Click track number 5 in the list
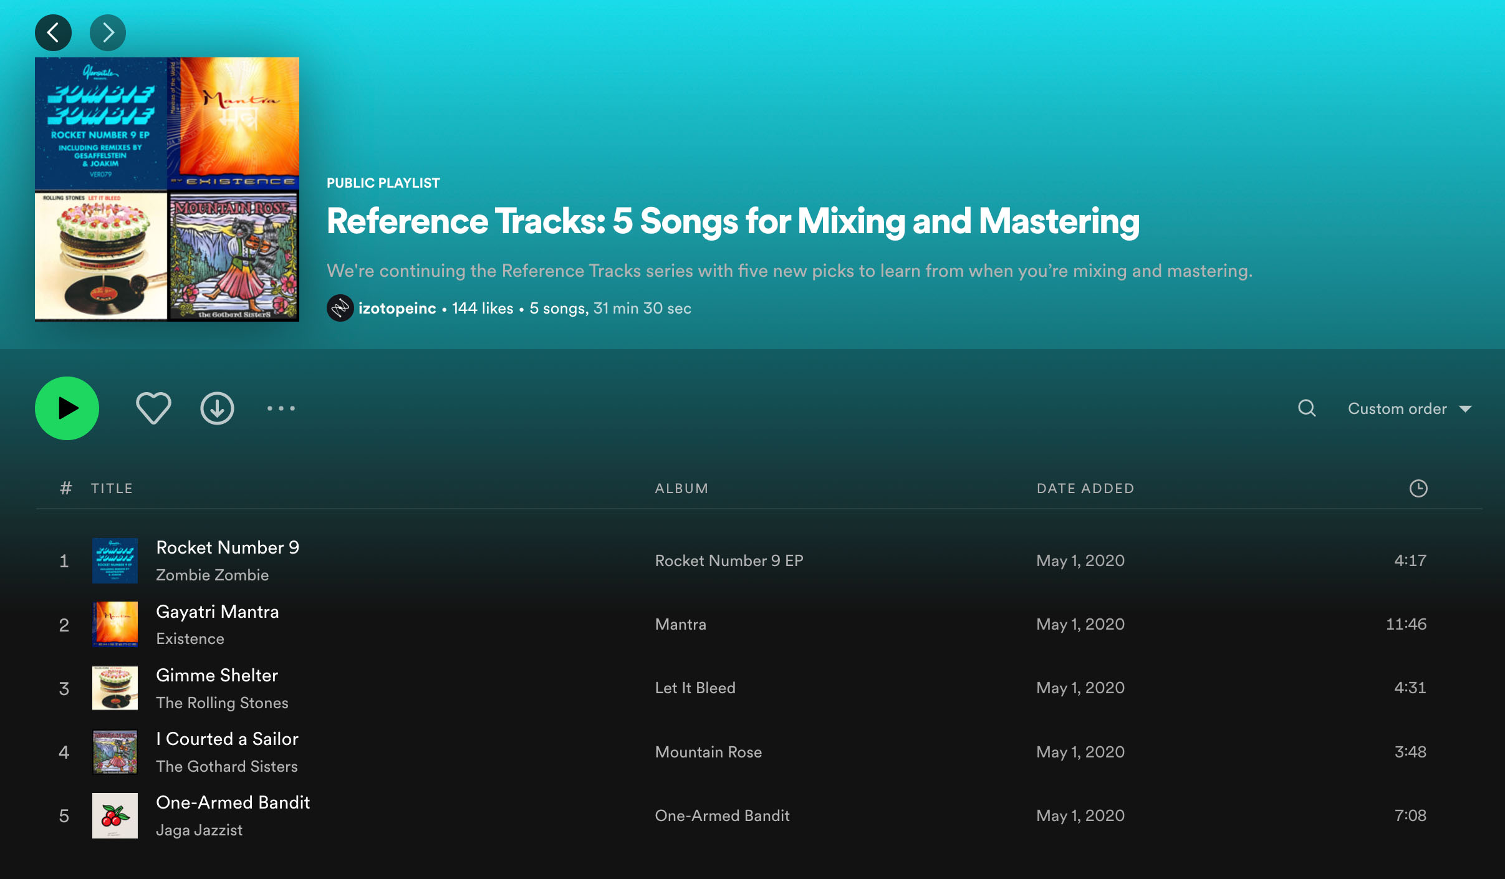The image size is (1505, 879). [64, 816]
